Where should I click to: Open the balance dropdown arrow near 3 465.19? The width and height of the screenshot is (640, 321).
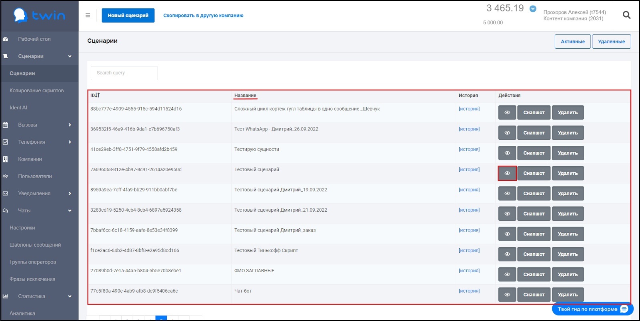point(533,9)
